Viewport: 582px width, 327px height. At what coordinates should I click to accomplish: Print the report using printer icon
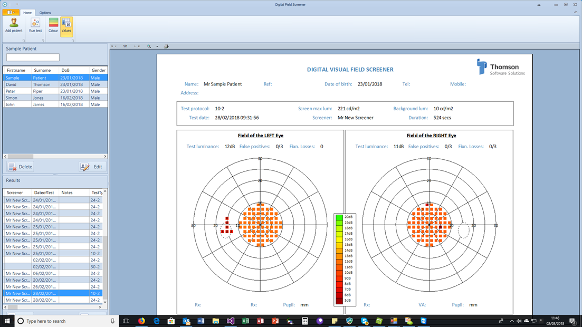(x=166, y=46)
